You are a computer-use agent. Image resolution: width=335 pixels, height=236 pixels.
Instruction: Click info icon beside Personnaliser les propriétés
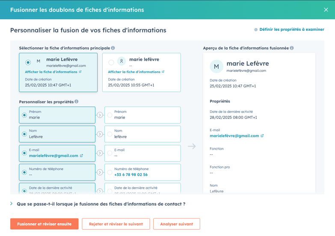[x=77, y=102]
